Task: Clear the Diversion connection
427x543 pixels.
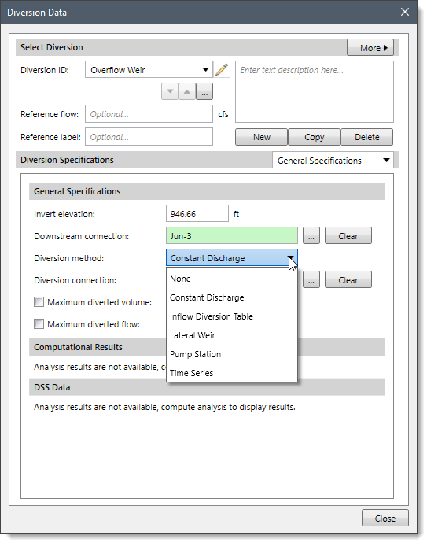Action: (x=348, y=280)
